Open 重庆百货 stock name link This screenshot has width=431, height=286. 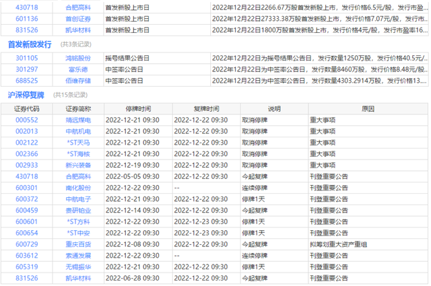click(x=78, y=244)
